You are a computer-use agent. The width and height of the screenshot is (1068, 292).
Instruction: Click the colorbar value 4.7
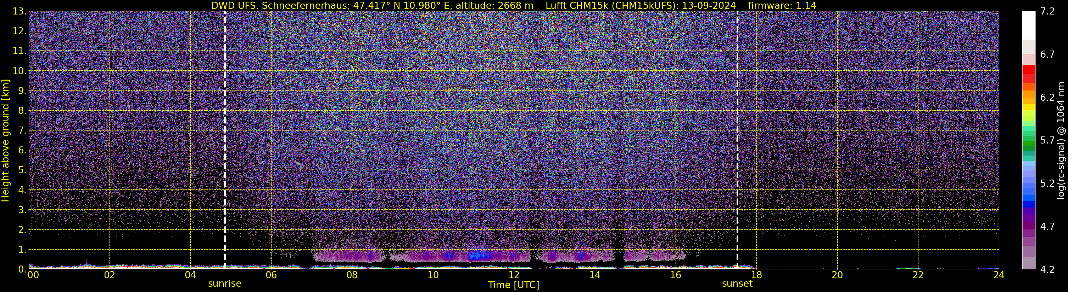(1047, 226)
